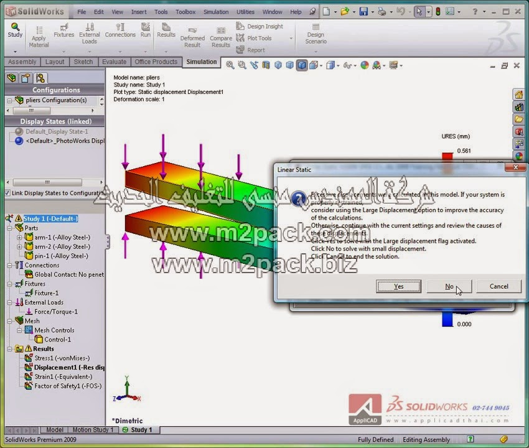The height and width of the screenshot is (448, 529).
Task: Open the ConfigurationManager tab icon
Action: click(40, 78)
